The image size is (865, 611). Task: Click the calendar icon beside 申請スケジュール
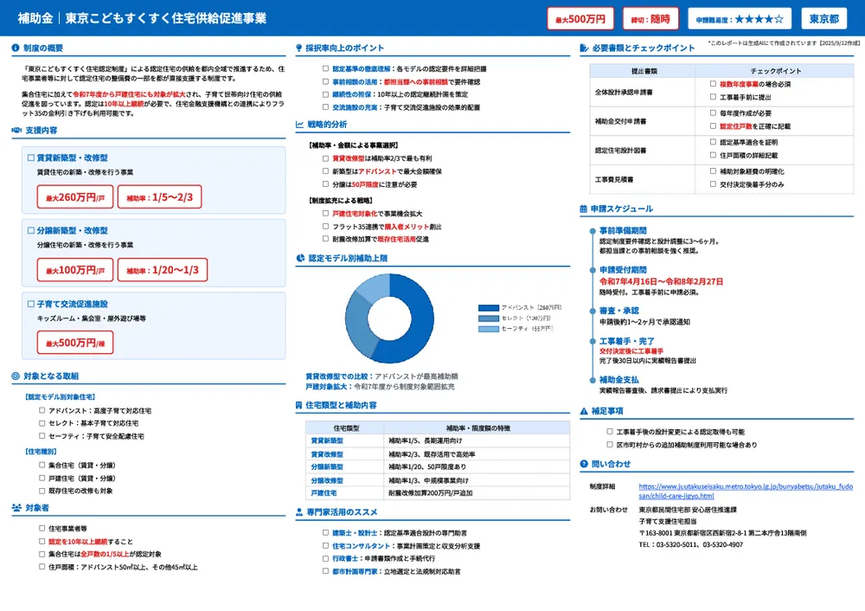pos(585,209)
